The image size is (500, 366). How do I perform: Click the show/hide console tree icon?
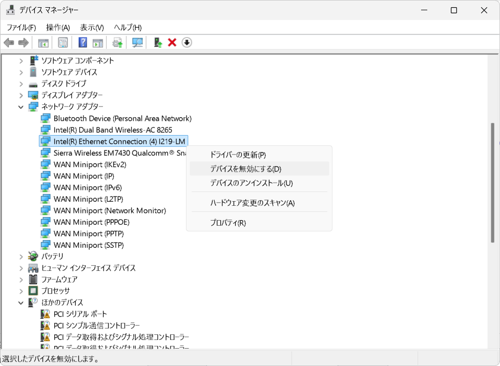pos(44,42)
